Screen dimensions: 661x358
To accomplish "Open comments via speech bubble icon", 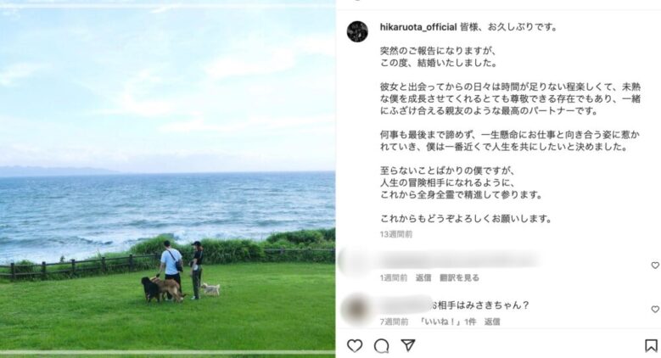I will click(382, 346).
